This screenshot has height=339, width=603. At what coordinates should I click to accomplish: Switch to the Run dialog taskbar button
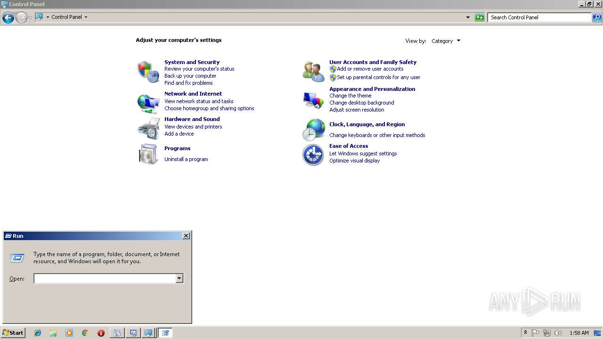coord(165,333)
